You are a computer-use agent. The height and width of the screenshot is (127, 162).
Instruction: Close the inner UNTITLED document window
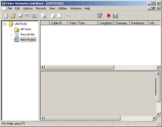pyautogui.click(x=158, y=8)
